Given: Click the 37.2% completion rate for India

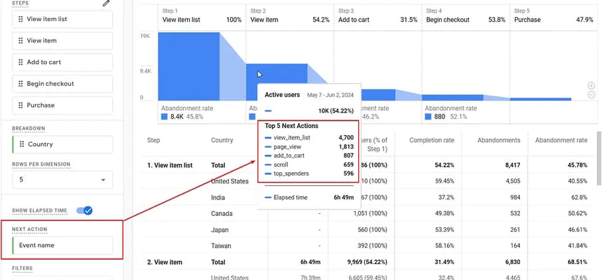Looking at the screenshot, I should pyautogui.click(x=446, y=197).
